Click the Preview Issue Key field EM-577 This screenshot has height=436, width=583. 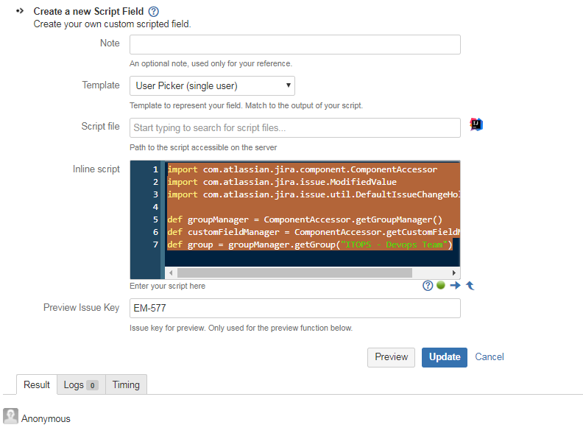[x=295, y=308]
